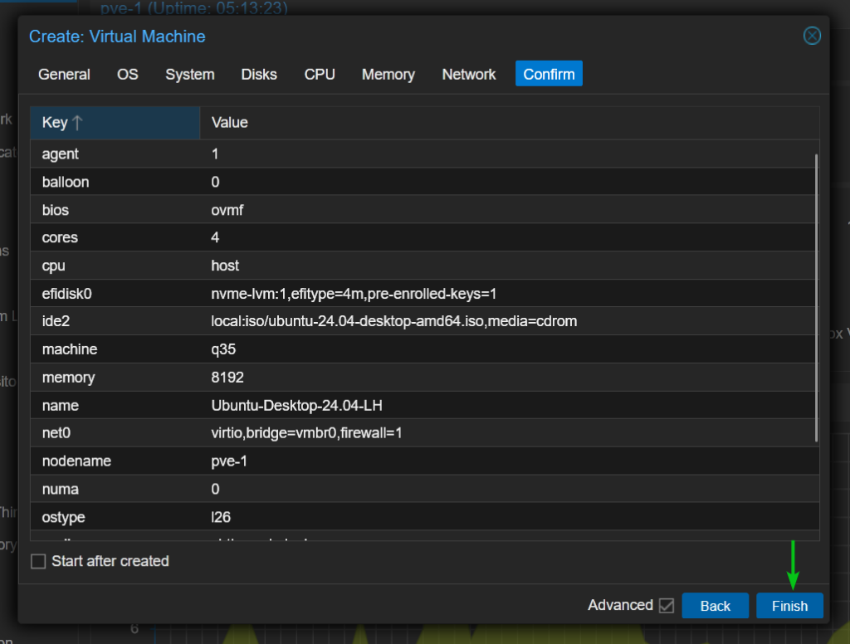Click the nodename key cell

76,461
